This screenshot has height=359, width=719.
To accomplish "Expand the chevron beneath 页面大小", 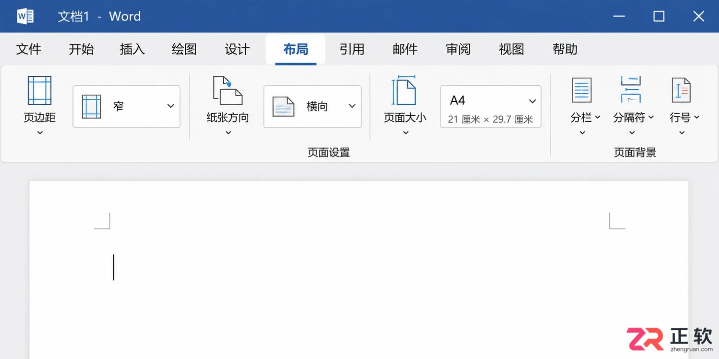I will [405, 133].
